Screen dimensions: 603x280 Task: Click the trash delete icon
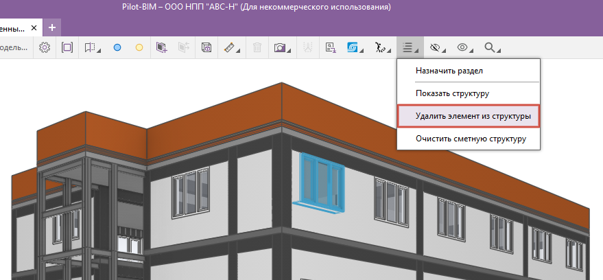[257, 47]
